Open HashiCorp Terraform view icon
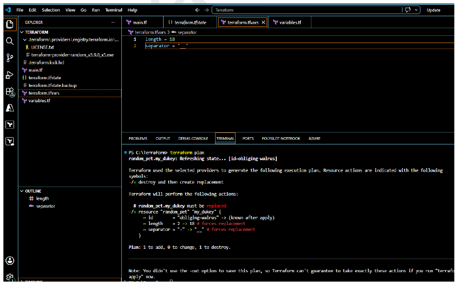This screenshot has height=285, width=457. (x=10, y=125)
